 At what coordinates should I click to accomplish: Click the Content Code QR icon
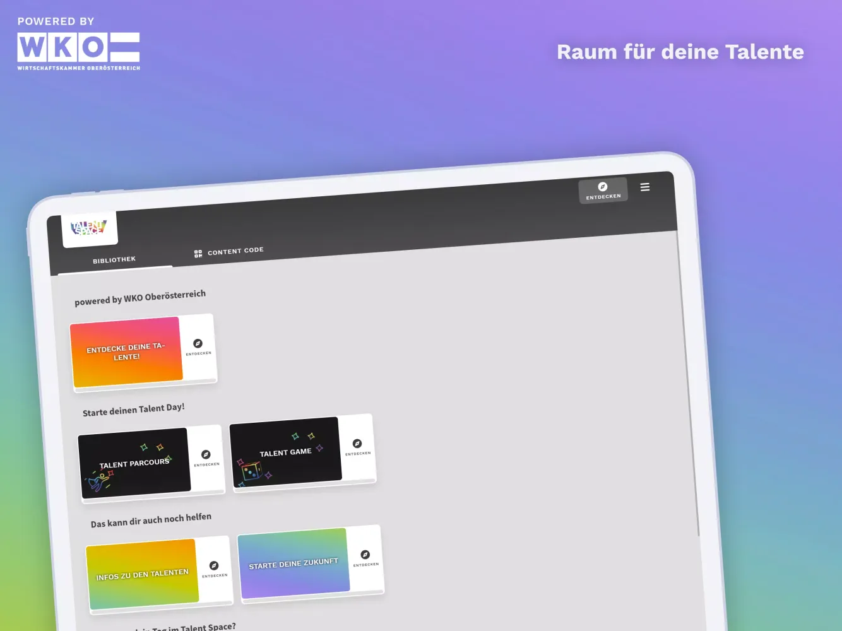coord(198,254)
